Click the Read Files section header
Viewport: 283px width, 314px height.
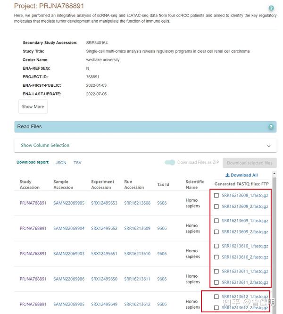(145, 127)
